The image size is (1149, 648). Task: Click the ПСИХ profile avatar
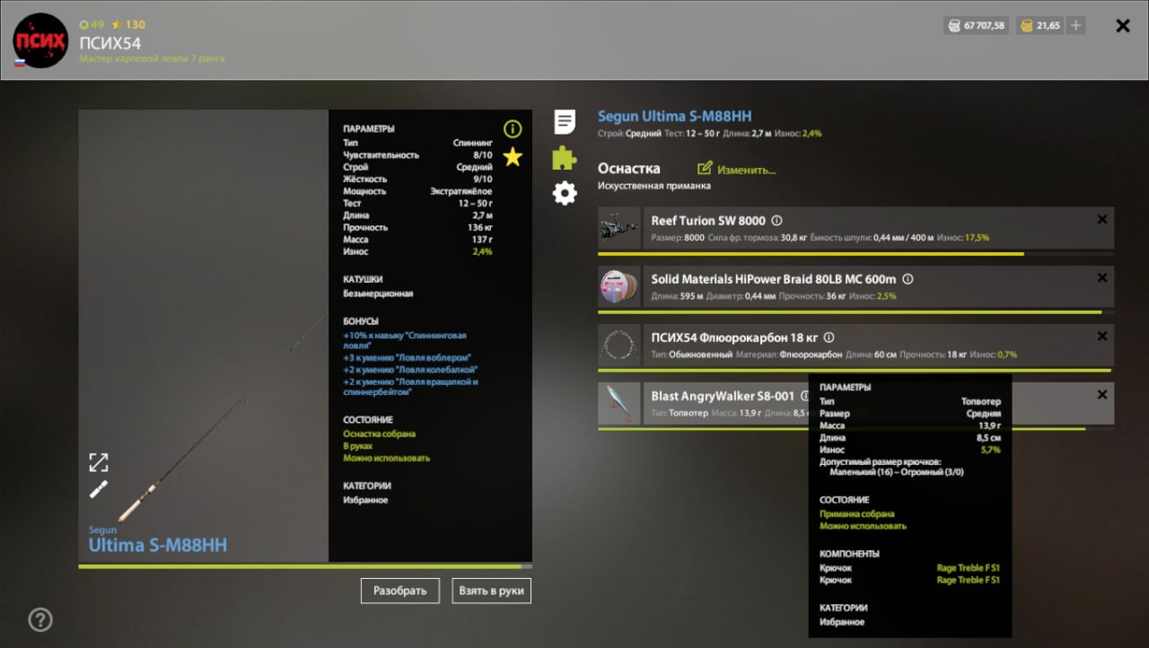click(x=40, y=40)
